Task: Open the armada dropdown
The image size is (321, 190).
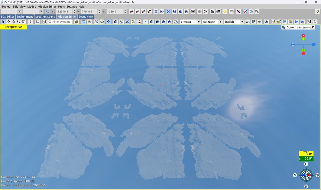Action: 190,22
